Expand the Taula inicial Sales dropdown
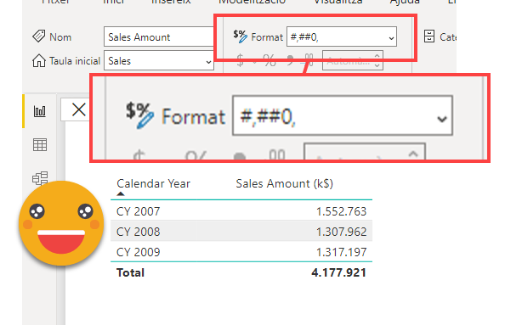This screenshot has height=325, width=505. [208, 61]
